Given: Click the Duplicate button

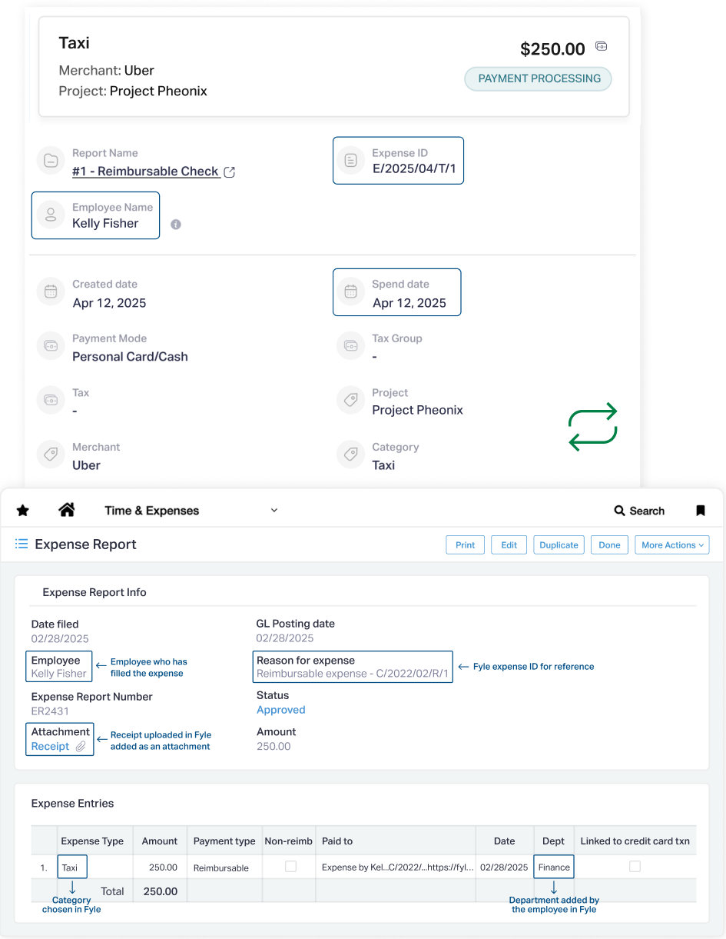Looking at the screenshot, I should tap(559, 544).
